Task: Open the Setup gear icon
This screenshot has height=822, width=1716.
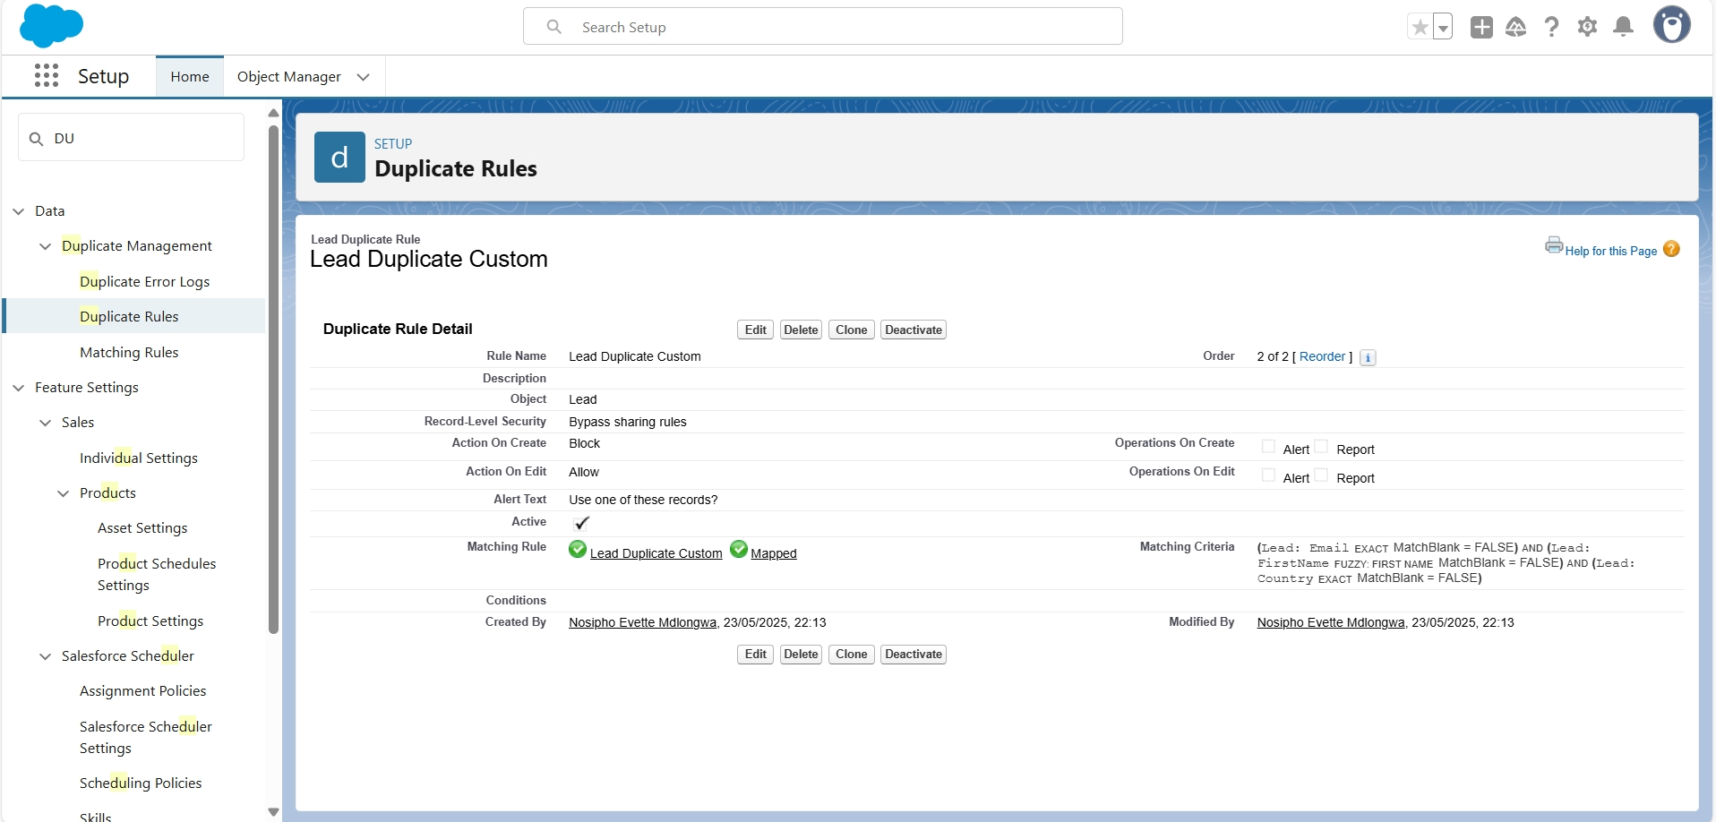Action: [x=1588, y=26]
